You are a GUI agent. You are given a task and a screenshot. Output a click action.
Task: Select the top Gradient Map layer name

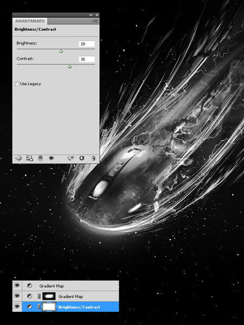(x=52, y=286)
